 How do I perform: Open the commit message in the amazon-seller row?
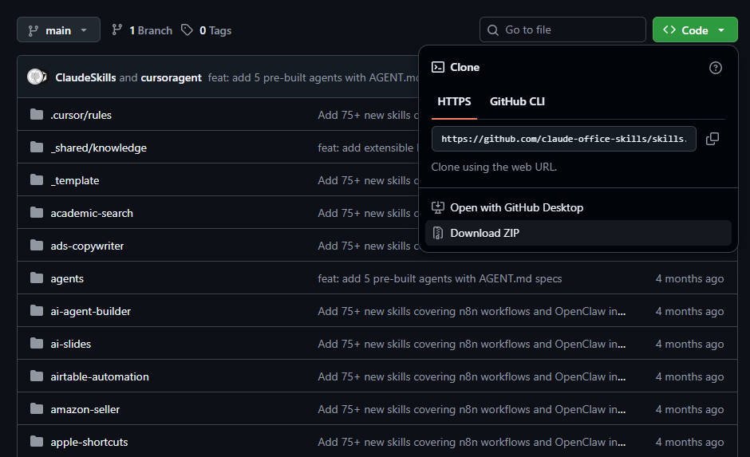pos(472,409)
